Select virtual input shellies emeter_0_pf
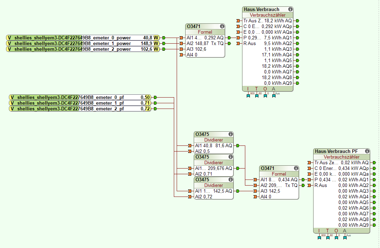This screenshot has width=380, height=248. pyautogui.click(x=80, y=97)
